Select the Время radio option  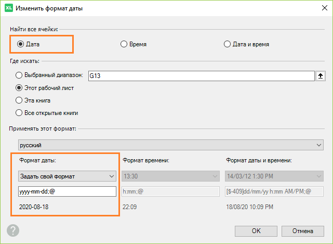(x=124, y=44)
